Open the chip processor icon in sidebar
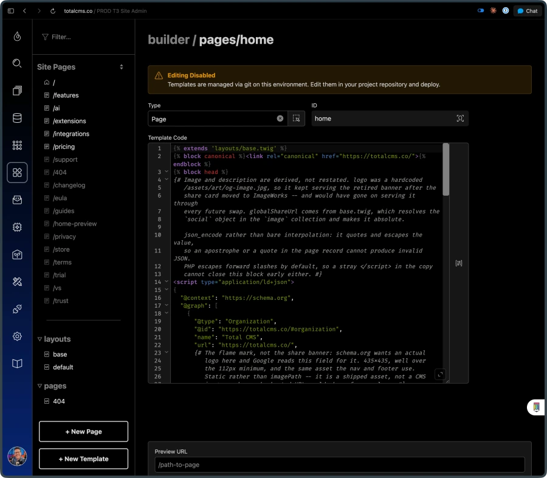Viewport: 547px width, 478px height. [17, 227]
